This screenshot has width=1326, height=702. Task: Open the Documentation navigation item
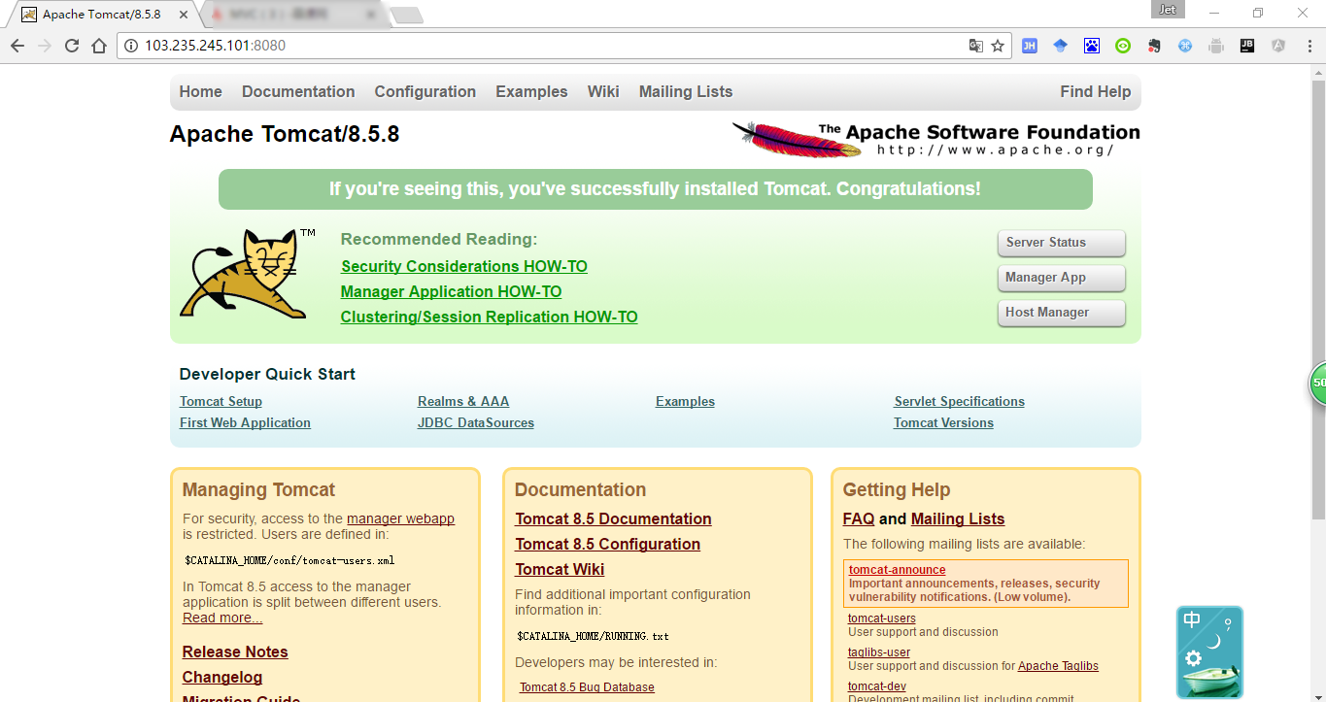click(298, 91)
